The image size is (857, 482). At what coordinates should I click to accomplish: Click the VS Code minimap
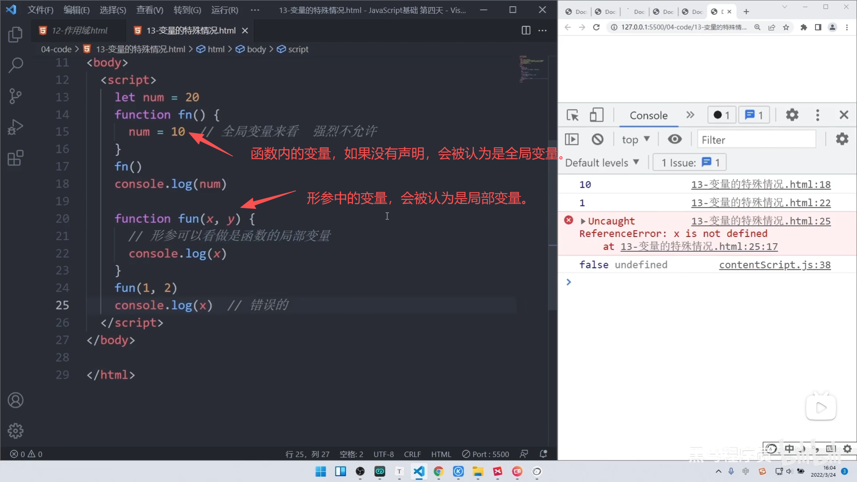[533, 69]
